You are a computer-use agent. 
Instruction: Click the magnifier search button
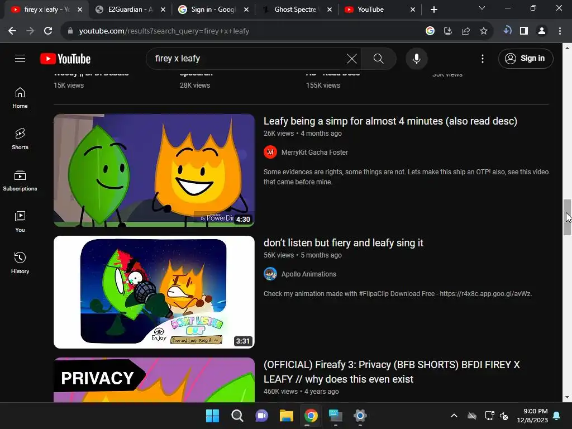coord(378,59)
